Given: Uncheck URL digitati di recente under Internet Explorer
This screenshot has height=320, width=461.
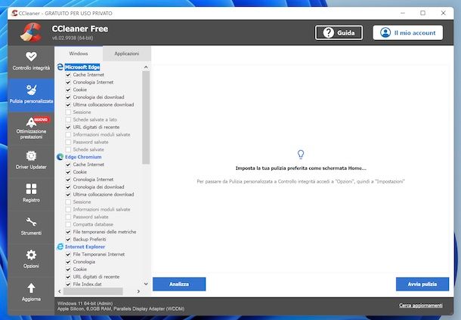Looking at the screenshot, I should click(x=68, y=276).
